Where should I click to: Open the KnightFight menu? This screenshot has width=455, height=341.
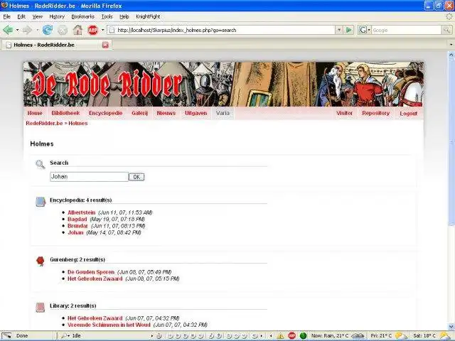(148, 16)
